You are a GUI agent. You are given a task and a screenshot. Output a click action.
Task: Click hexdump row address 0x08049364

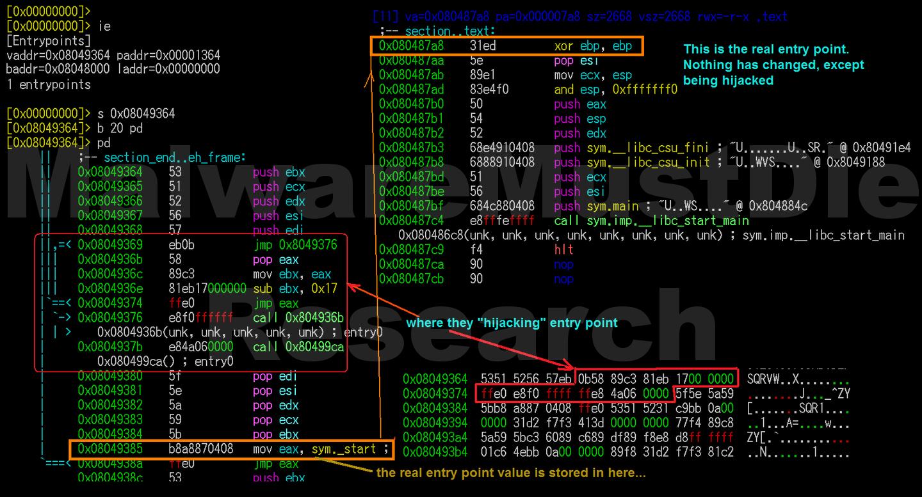435,379
